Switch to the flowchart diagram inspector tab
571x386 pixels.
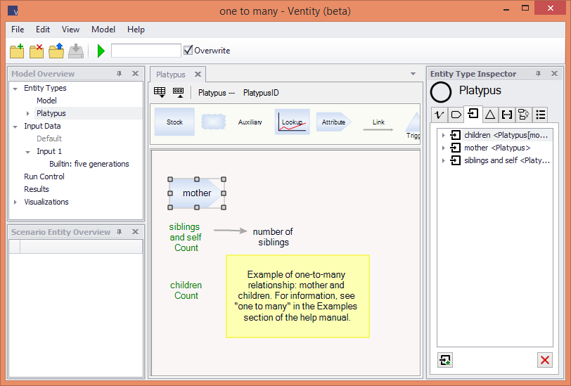[x=524, y=115]
